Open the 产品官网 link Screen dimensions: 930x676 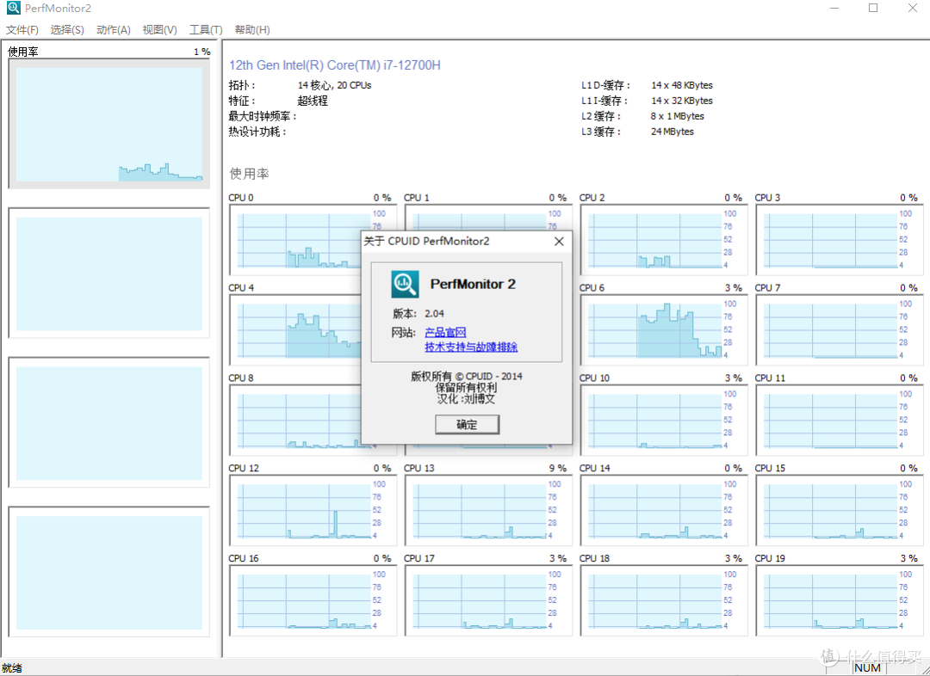445,333
